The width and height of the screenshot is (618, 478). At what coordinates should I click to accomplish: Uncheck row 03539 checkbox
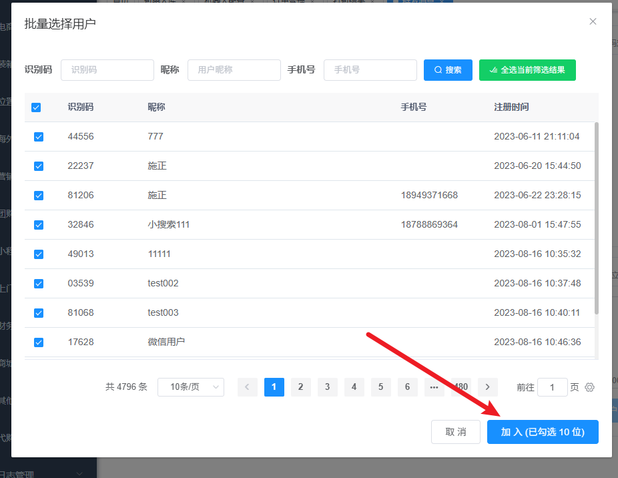39,284
